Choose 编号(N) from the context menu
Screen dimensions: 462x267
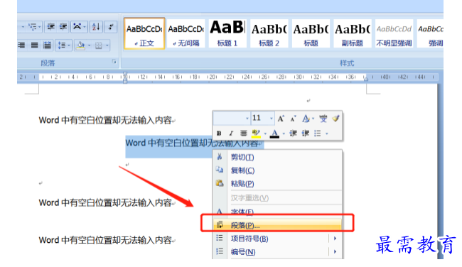tap(277, 251)
